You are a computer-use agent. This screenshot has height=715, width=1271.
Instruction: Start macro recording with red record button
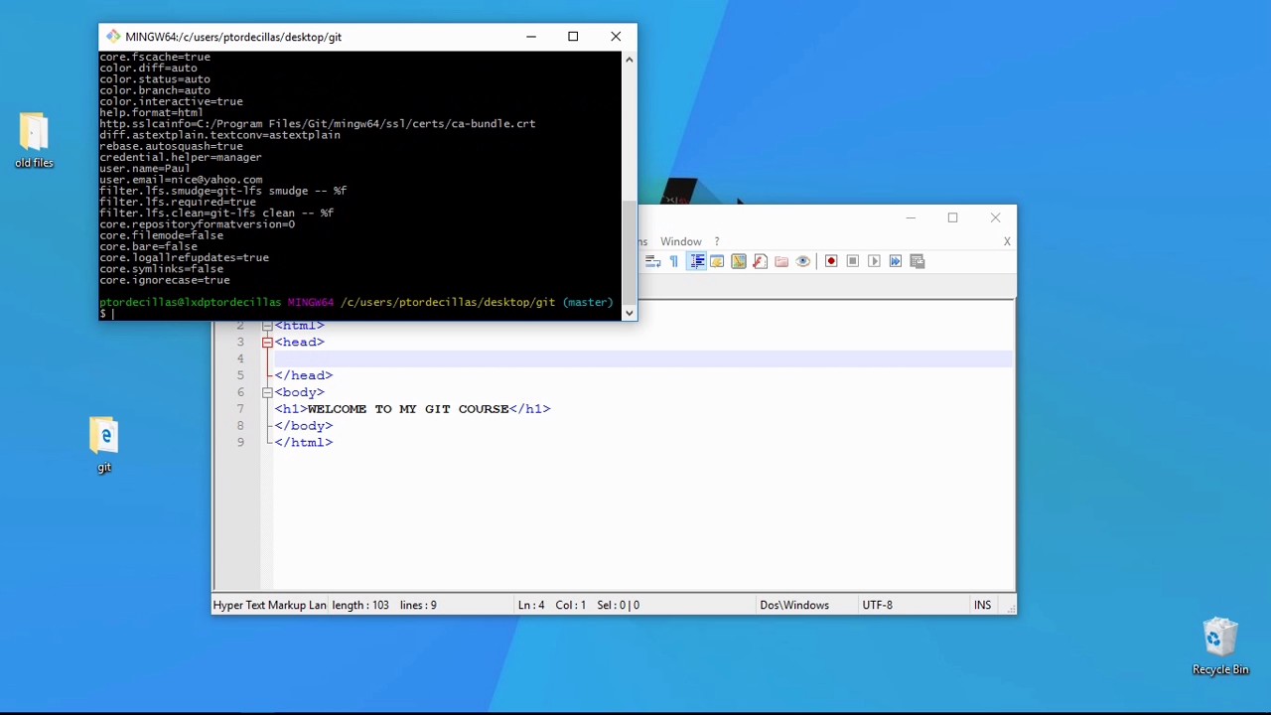click(x=831, y=261)
